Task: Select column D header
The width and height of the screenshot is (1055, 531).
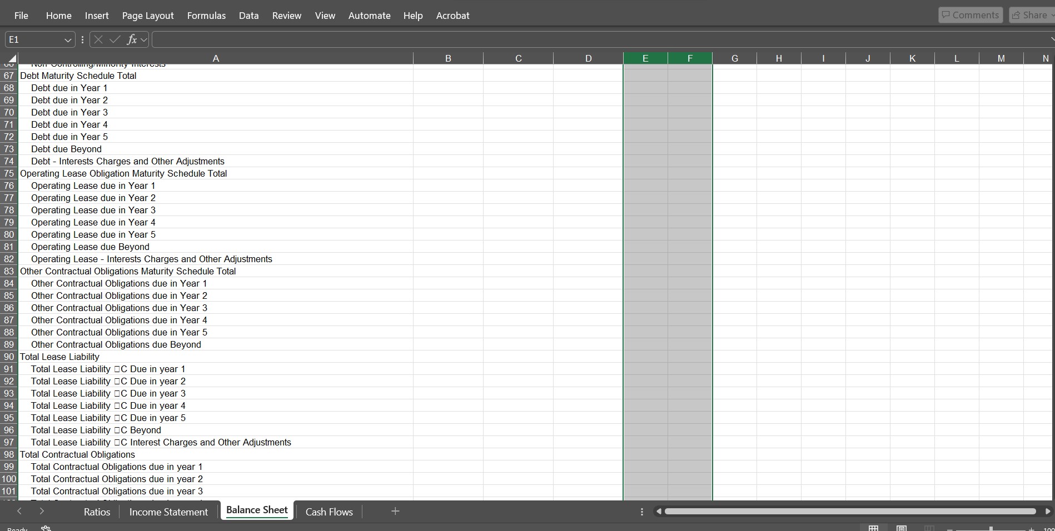Action: [x=588, y=58]
